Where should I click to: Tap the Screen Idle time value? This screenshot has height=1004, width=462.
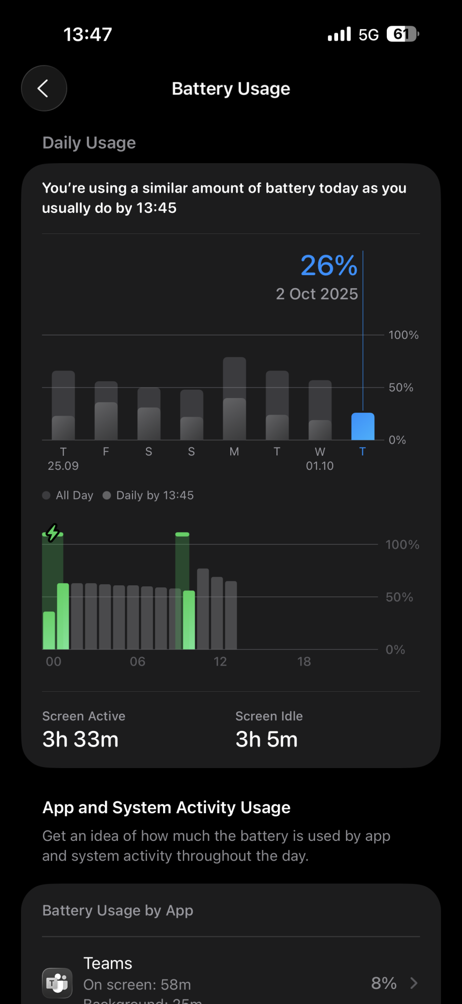[266, 739]
